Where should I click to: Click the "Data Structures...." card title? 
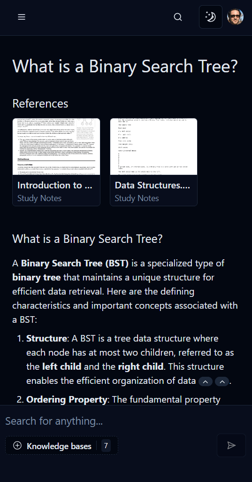[x=152, y=185]
